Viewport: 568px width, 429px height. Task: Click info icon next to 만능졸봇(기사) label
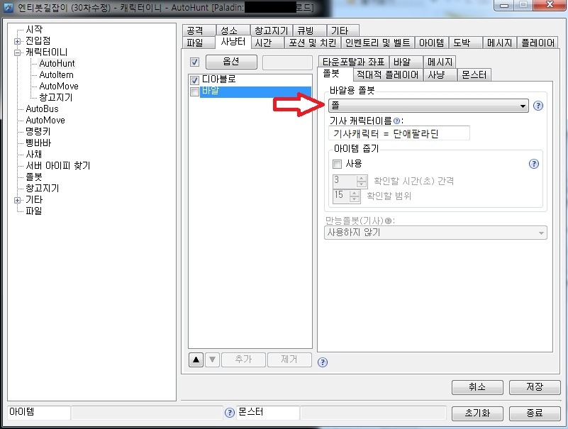tap(388, 221)
